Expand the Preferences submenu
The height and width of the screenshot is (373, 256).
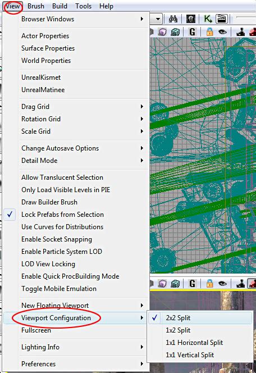click(76, 364)
